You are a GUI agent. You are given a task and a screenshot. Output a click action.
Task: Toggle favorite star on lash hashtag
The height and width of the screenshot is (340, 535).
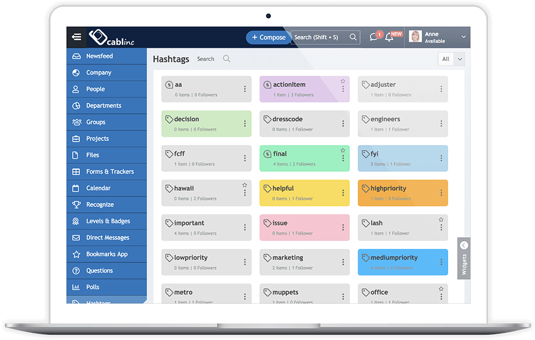click(441, 220)
